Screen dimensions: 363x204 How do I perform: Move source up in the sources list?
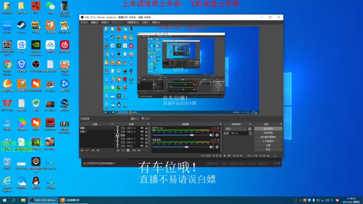[x=134, y=151]
